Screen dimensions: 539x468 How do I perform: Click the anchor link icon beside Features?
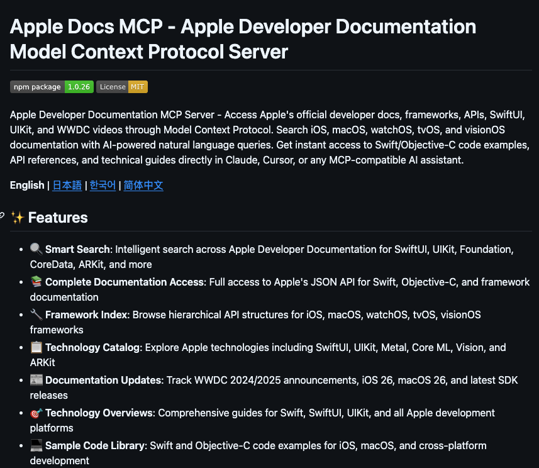pos(2,216)
